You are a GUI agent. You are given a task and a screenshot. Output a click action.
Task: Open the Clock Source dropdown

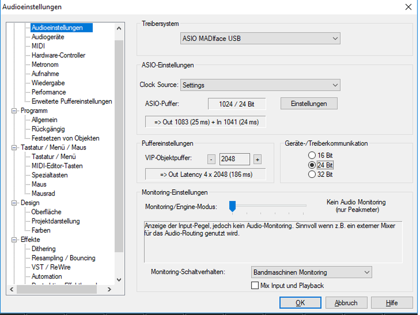[x=260, y=85]
